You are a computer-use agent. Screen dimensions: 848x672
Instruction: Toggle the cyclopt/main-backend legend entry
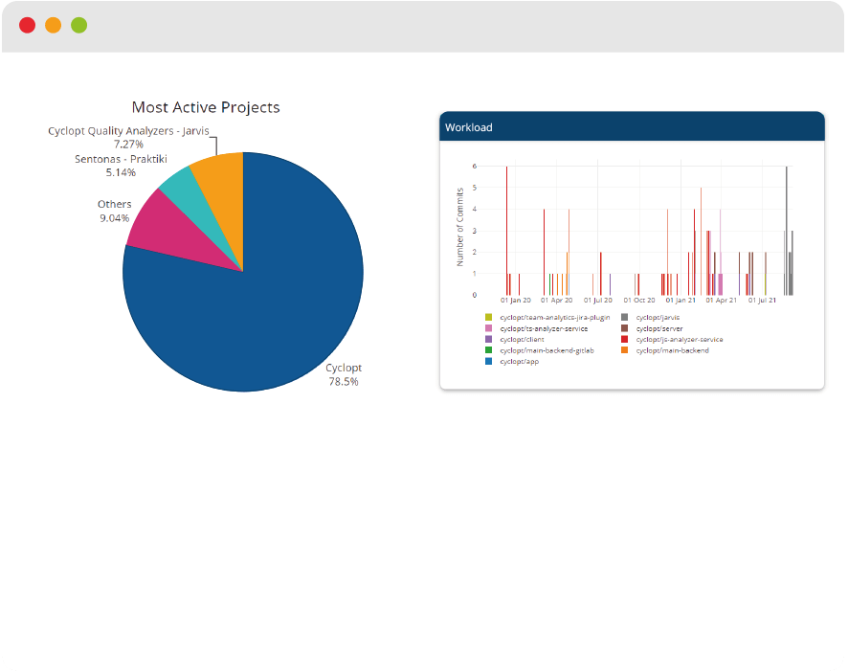(665, 350)
